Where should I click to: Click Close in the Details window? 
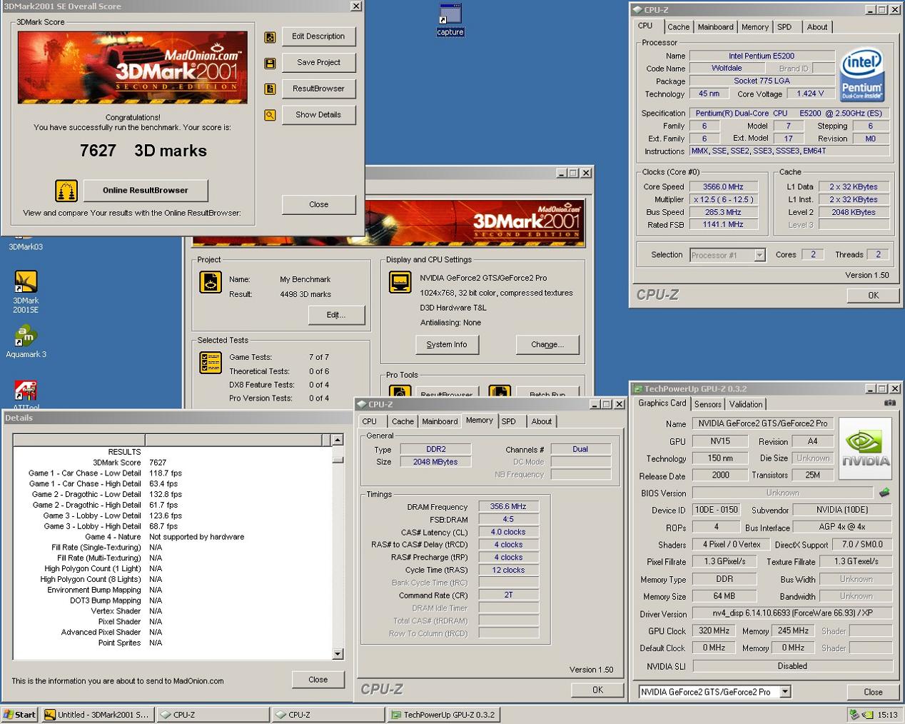[x=318, y=680]
